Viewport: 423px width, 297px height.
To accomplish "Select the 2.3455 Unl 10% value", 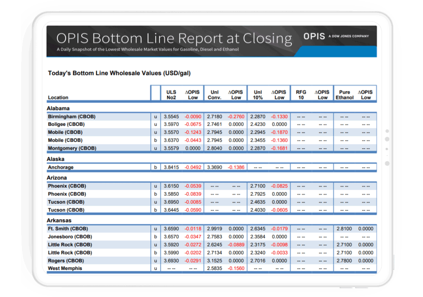I will pyautogui.click(x=258, y=140).
